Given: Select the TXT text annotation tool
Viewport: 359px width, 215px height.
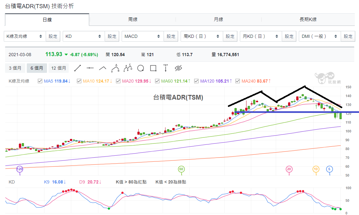Looking at the screenshot, I should pyautogui.click(x=165, y=68).
